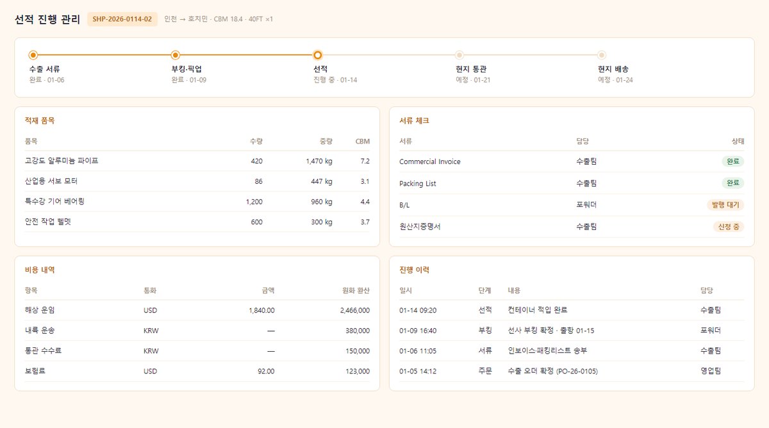769x428 pixels.
Task: Click the converted amount 150,000
Action: click(357, 351)
